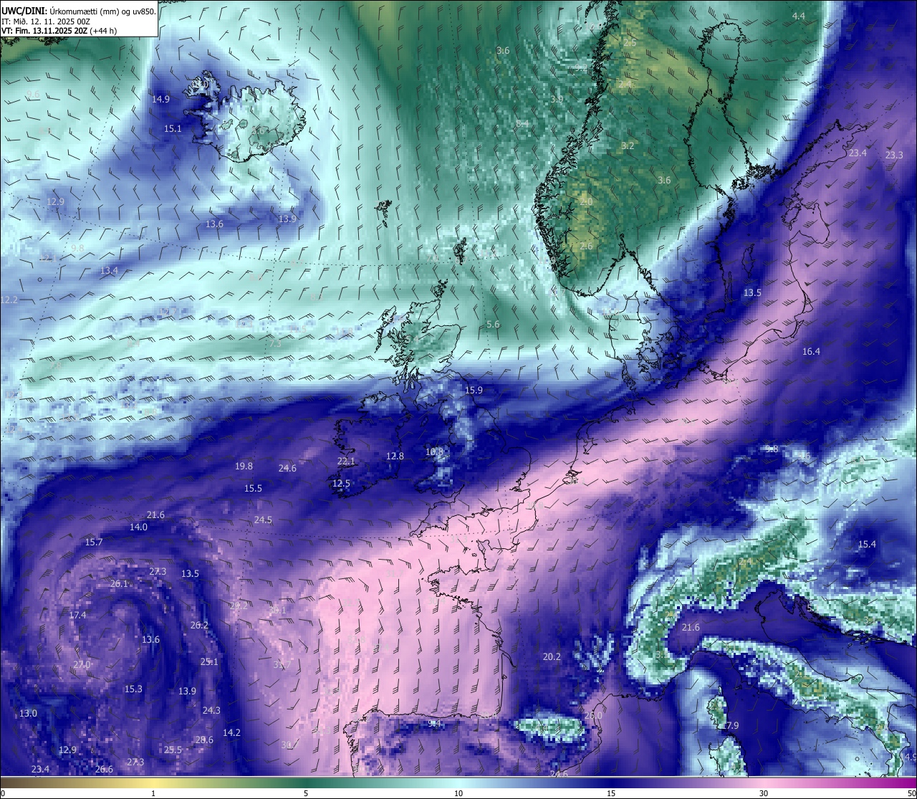Image resolution: width=917 pixels, height=799 pixels.
Task: Click the 25.5 value near the bottom
Action: pos(173,750)
